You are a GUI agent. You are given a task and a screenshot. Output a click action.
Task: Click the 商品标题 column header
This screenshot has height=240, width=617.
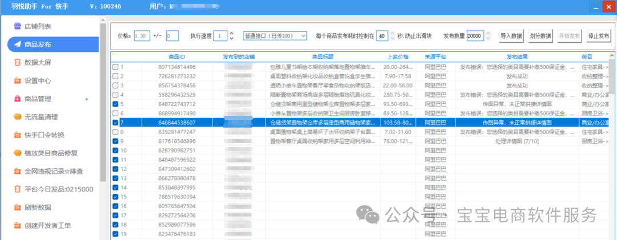pos(323,57)
